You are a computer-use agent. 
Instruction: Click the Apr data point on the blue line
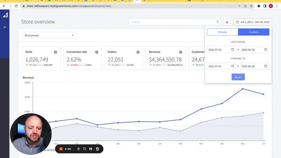tap(222, 104)
